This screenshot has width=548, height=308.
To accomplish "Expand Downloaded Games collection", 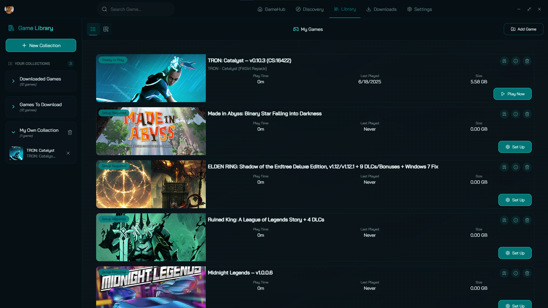I will click(13, 81).
